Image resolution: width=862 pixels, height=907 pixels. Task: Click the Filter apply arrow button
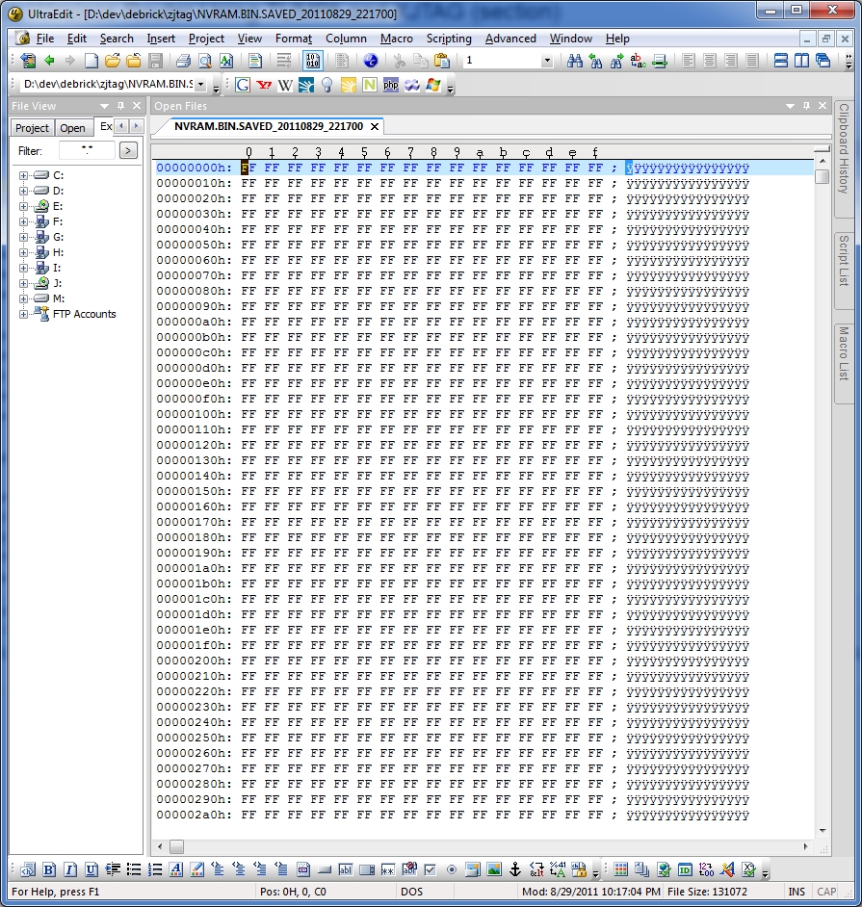point(128,150)
